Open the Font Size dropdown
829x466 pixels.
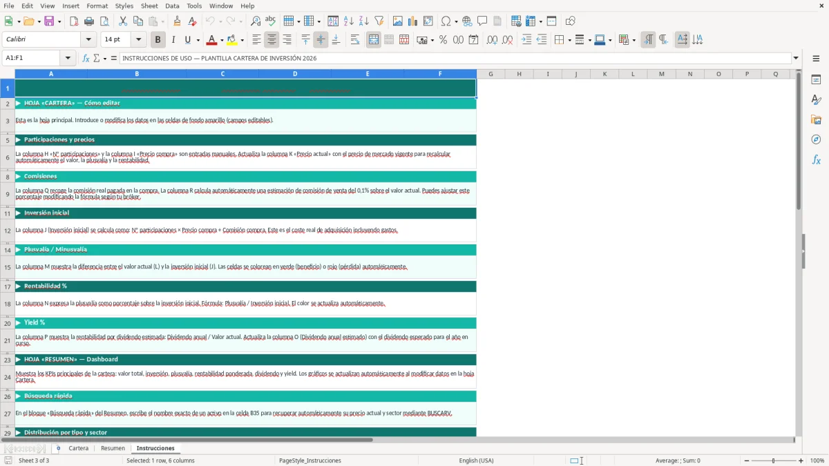138,40
